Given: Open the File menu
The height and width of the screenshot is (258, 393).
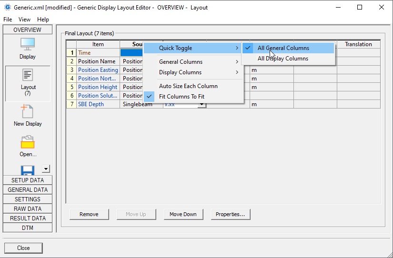Looking at the screenshot, I should click(x=8, y=20).
